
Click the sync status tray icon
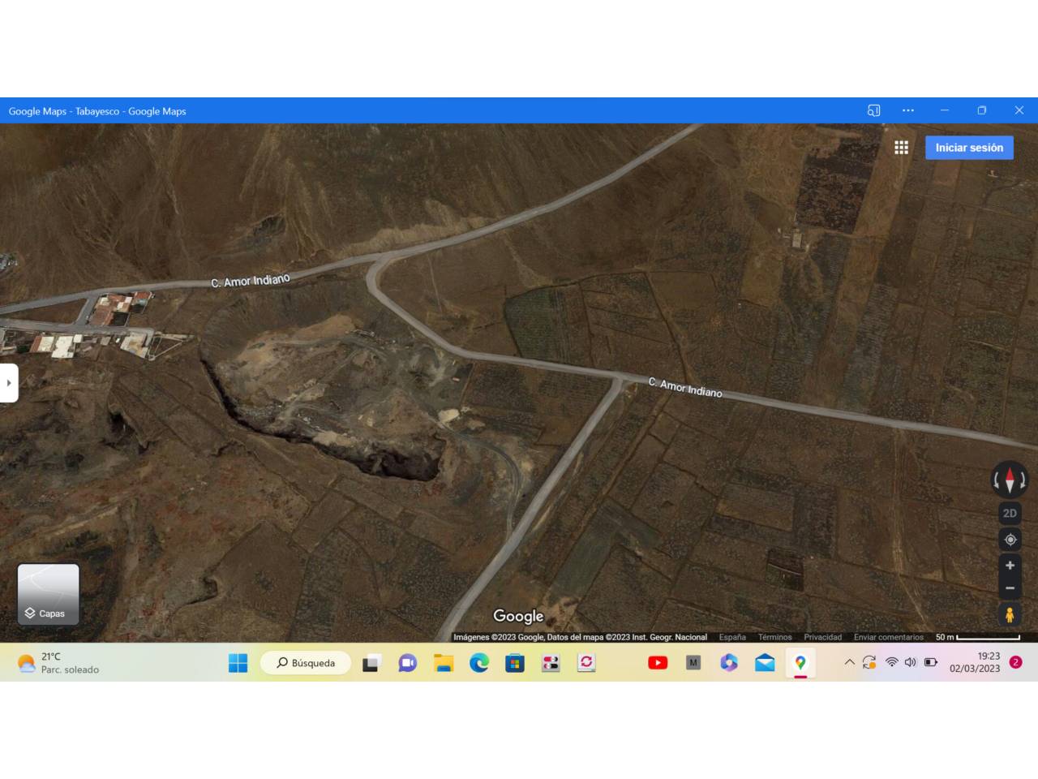[x=869, y=662]
